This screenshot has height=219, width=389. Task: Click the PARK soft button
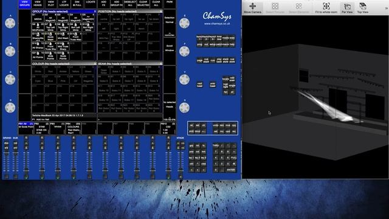point(170,4)
